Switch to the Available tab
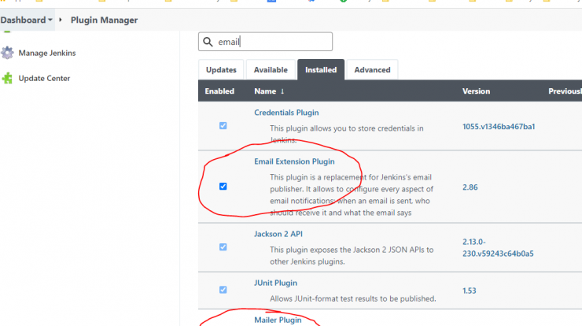The image size is (582, 326). coord(271,69)
